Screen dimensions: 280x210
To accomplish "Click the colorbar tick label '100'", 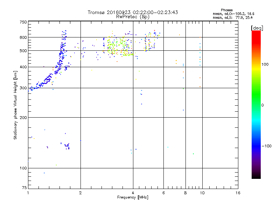I will (265, 64).
